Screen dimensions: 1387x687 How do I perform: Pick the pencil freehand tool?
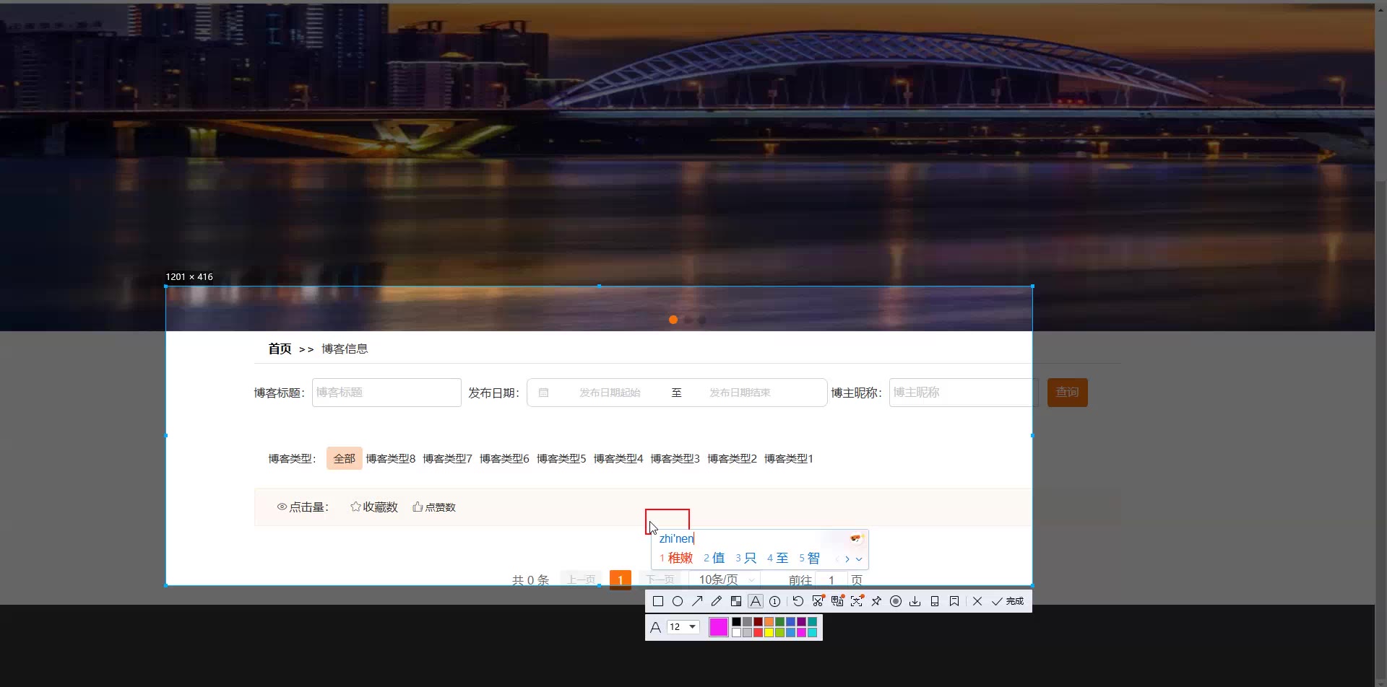click(x=717, y=601)
